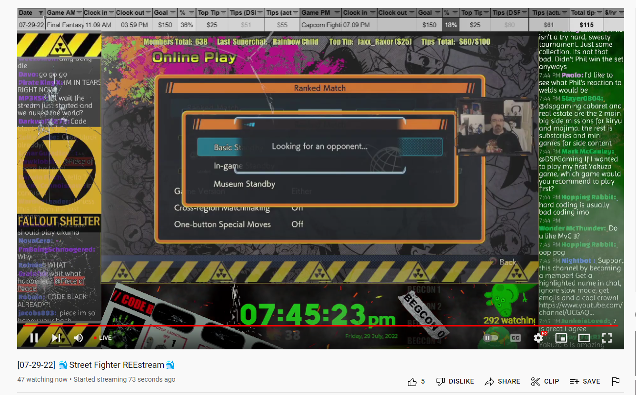
Task: Click the '47 watching now' info text
Action: click(42, 379)
